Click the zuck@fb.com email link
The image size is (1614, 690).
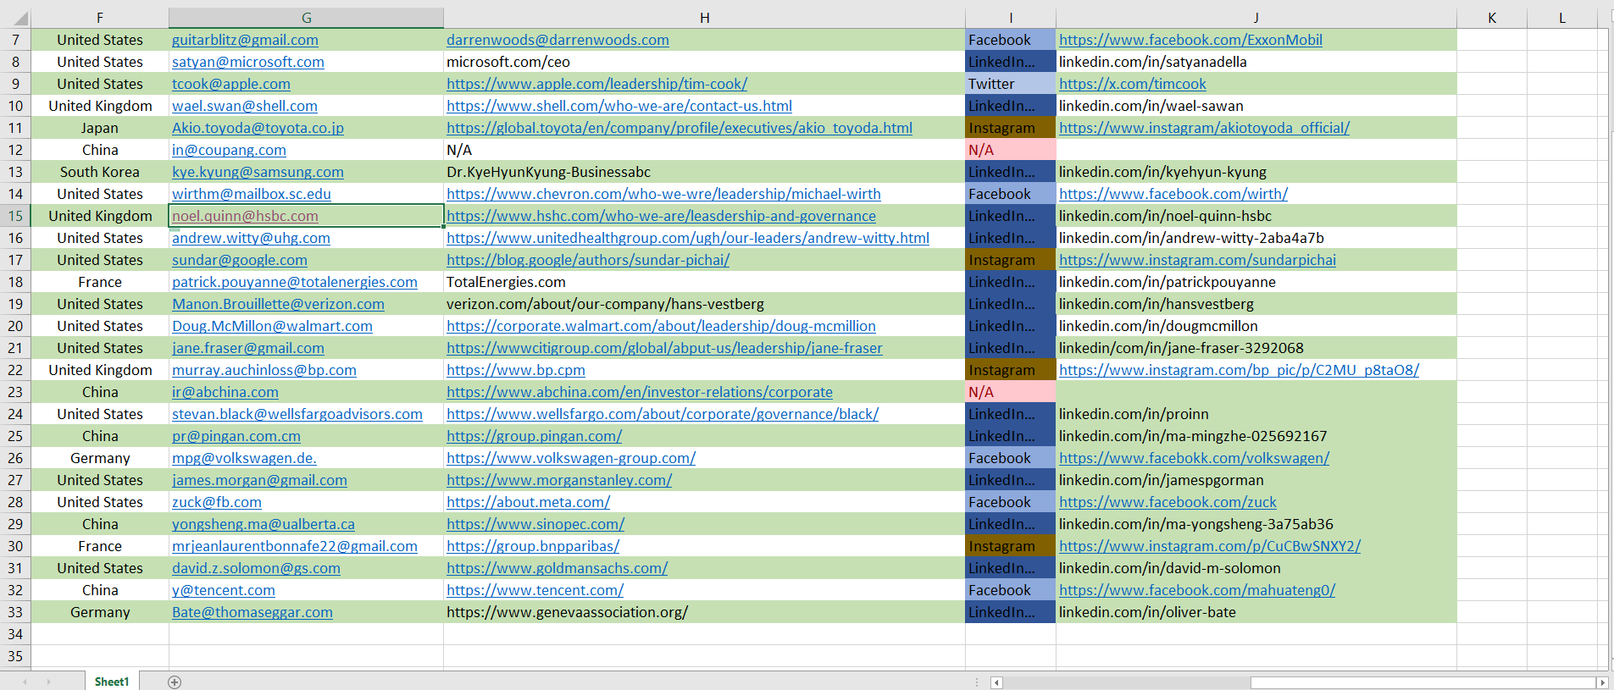point(217,502)
